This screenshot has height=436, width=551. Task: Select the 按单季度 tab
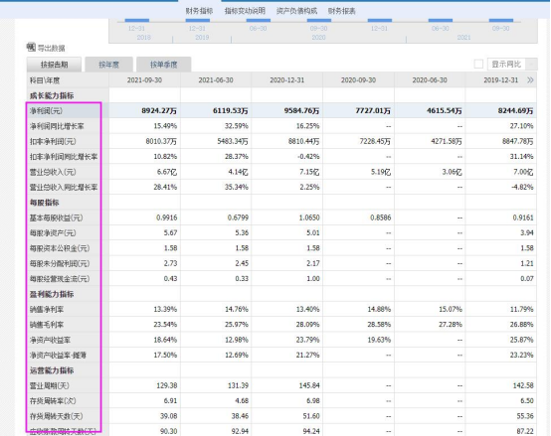point(164,65)
